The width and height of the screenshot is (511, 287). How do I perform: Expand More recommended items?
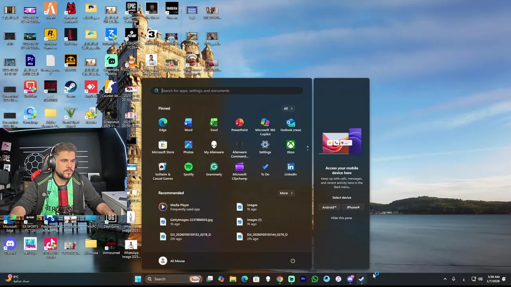tap(286, 193)
